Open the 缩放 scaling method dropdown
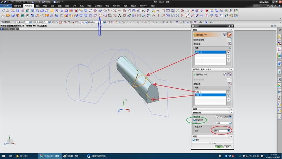The width and height of the screenshot is (282, 159). 229,131
